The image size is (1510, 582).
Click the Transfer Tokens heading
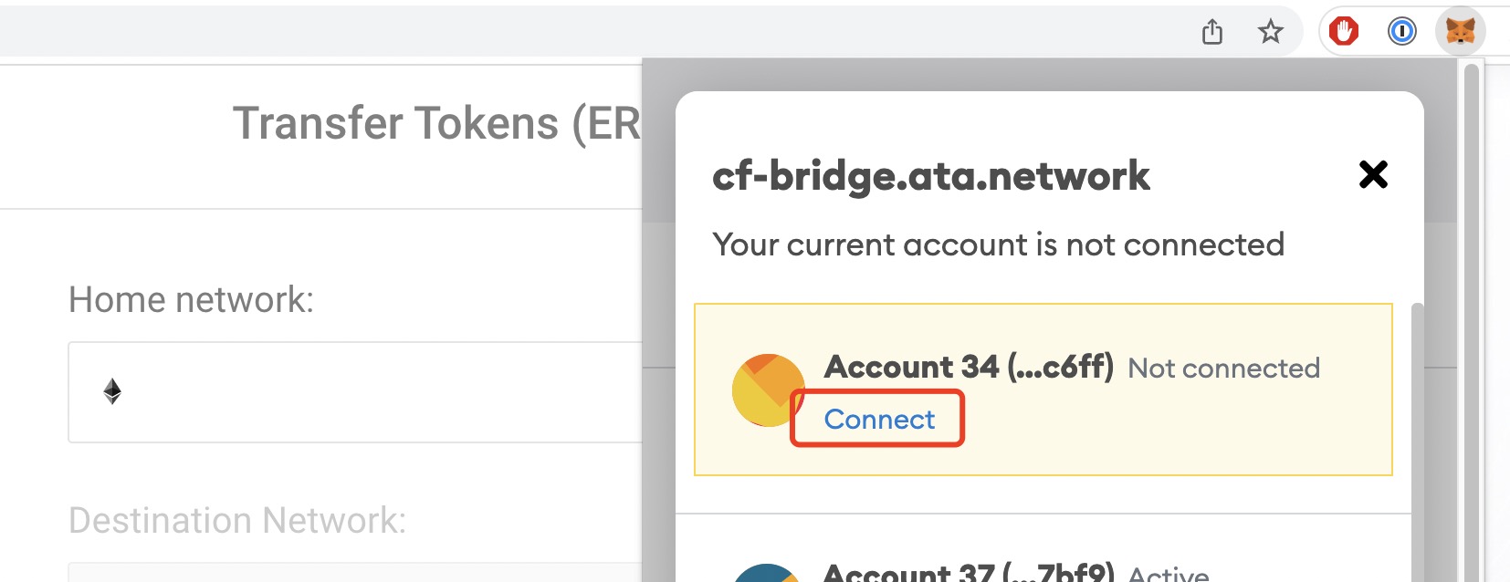(436, 123)
